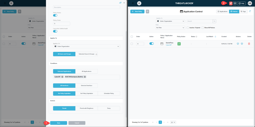This screenshot has height=127, width=255.
Task: Click first shield action icon for QuickPass
Action: 238,44
